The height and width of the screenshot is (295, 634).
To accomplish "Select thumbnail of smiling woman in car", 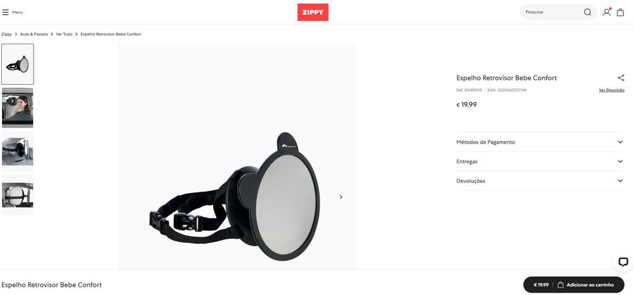I will pyautogui.click(x=18, y=108).
